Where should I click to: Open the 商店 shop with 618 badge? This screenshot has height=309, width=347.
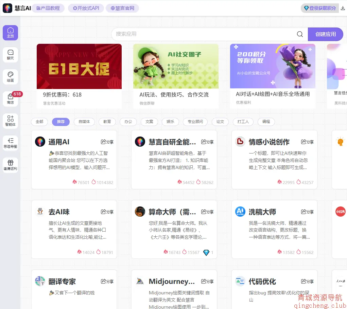pyautogui.click(x=10, y=99)
